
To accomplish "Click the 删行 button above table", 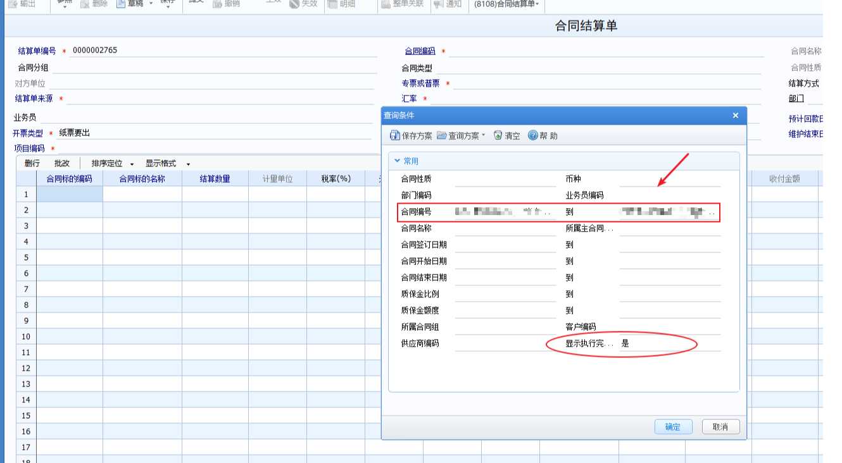I will pyautogui.click(x=32, y=164).
